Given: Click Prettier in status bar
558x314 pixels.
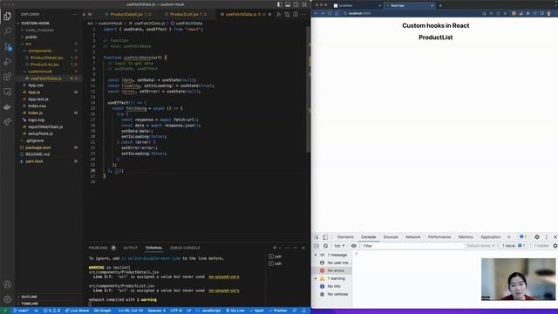Looking at the screenshot, I should [x=278, y=311].
